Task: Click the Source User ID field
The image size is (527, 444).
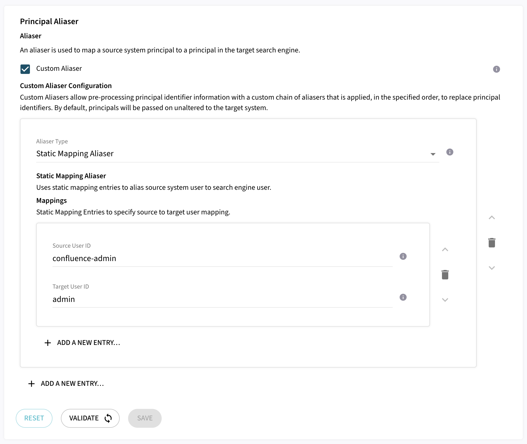Action: pyautogui.click(x=222, y=258)
